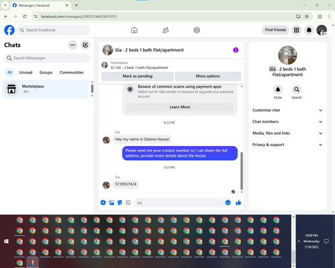335x268 pixels.
Task: Open Chrome's three-dot menu
Action: [x=329, y=17]
